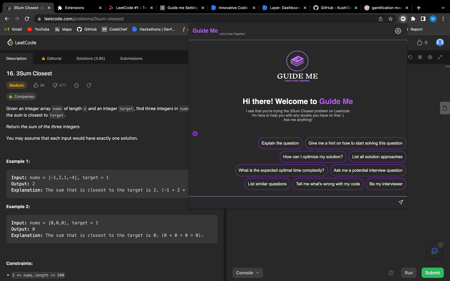Share the page from address bar
The image size is (450, 281).
pos(381,19)
